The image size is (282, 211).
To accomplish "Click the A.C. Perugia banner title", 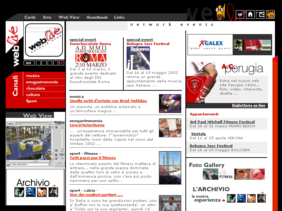I will pyautogui.click(x=242, y=68).
